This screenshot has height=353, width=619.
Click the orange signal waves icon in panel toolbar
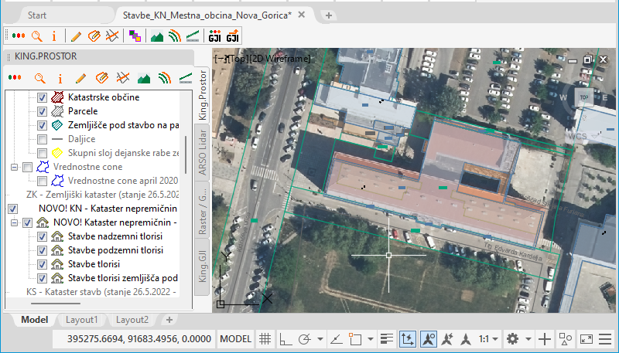tap(164, 78)
